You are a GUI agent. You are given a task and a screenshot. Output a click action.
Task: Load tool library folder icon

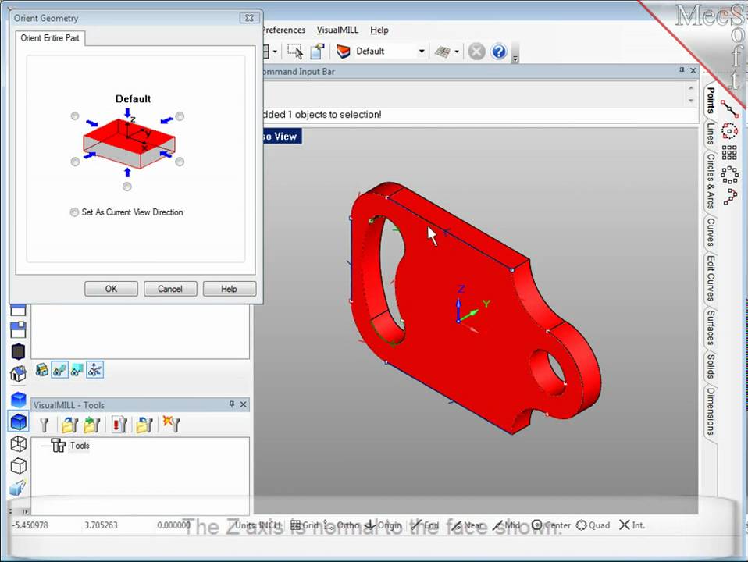69,425
